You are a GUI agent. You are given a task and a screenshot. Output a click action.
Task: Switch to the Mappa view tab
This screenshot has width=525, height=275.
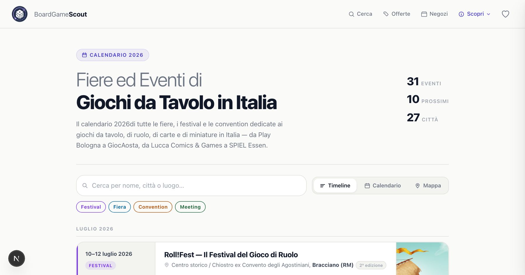coord(428,185)
